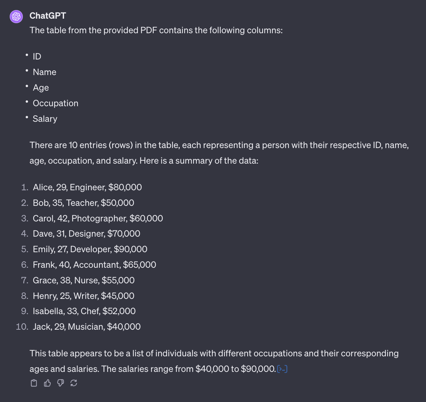Click the Jack, Musician list entry
Image resolution: width=426 pixels, height=402 pixels.
click(x=87, y=327)
